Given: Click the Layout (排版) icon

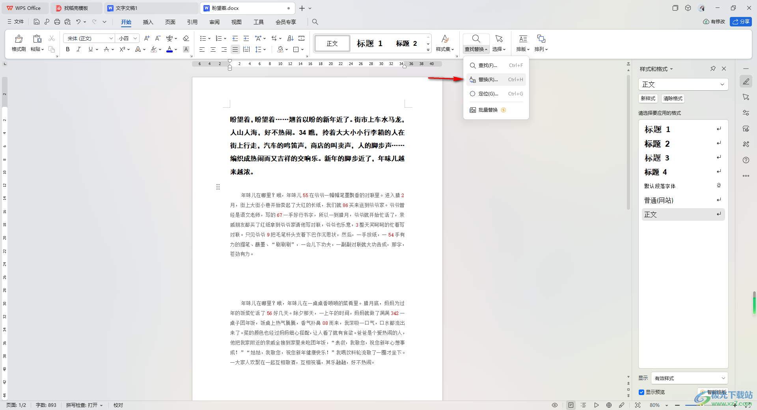Looking at the screenshot, I should (523, 39).
